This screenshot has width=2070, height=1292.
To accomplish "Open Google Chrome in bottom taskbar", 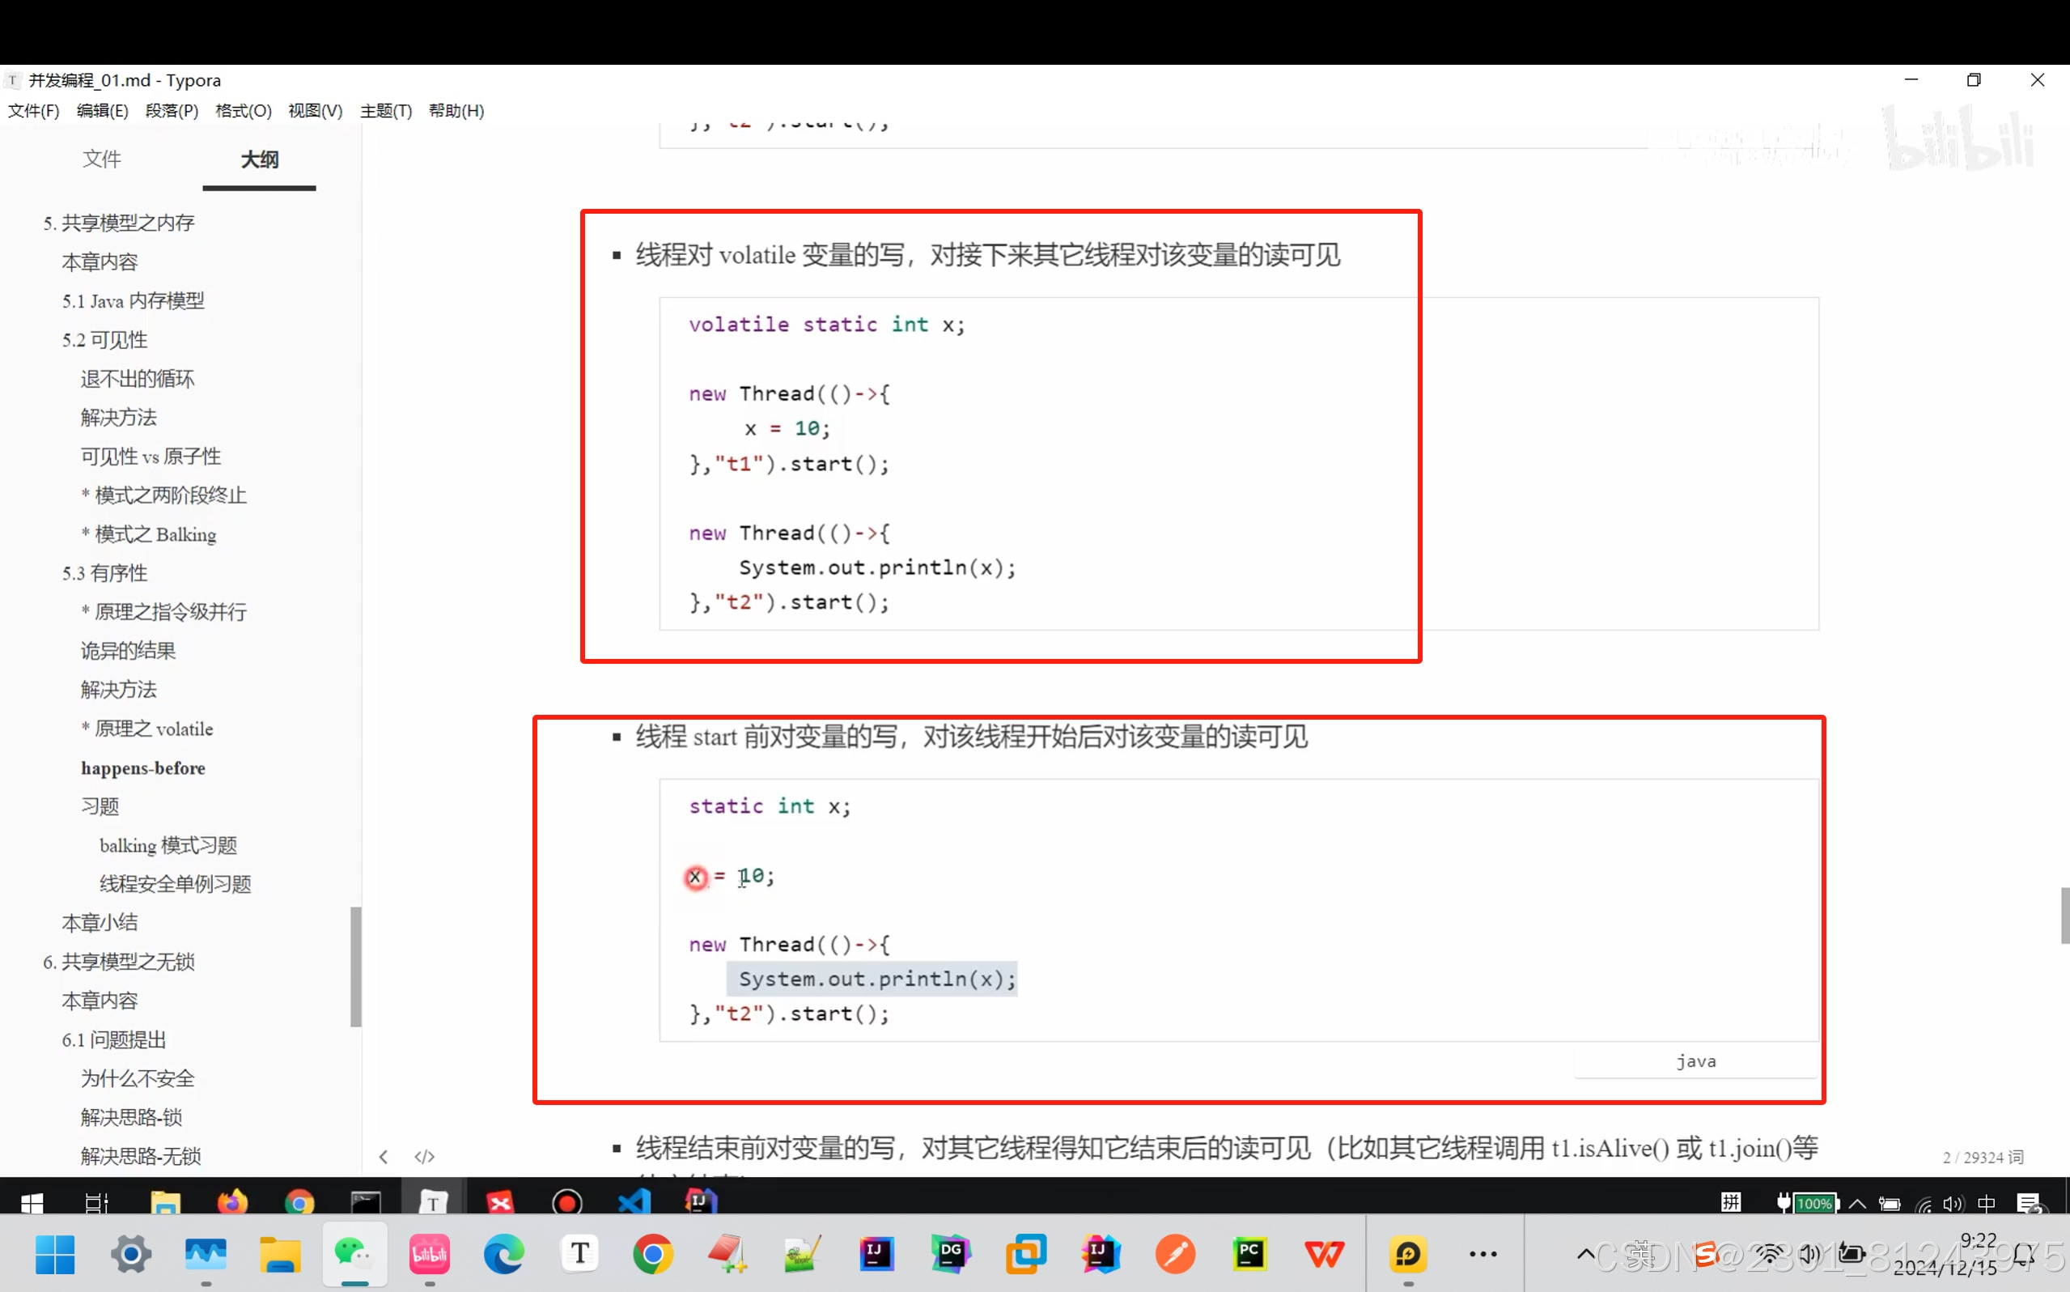I will [653, 1253].
